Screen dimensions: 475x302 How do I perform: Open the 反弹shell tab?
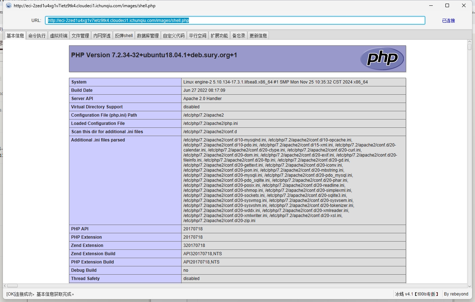[124, 36]
